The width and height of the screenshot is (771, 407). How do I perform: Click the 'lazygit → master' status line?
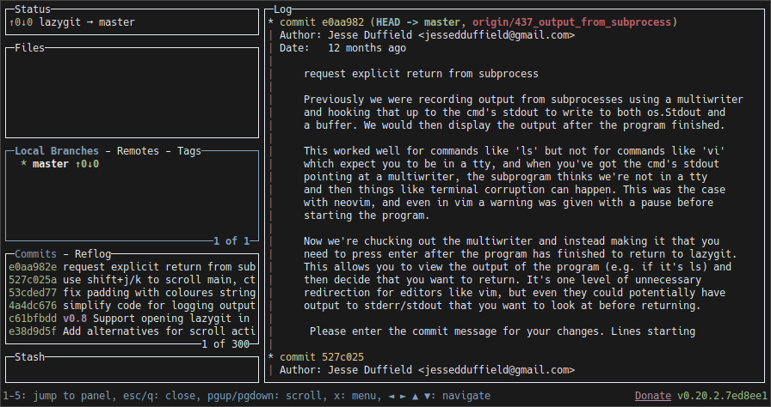(x=87, y=22)
